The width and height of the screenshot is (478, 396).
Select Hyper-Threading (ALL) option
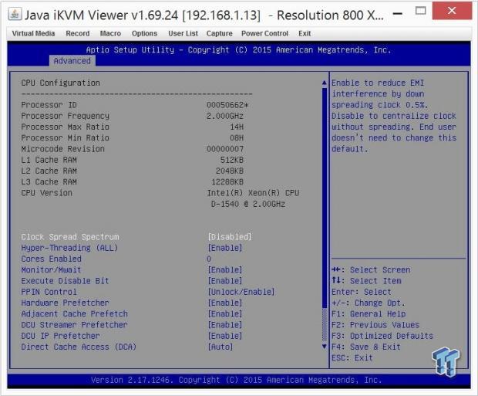pos(69,248)
